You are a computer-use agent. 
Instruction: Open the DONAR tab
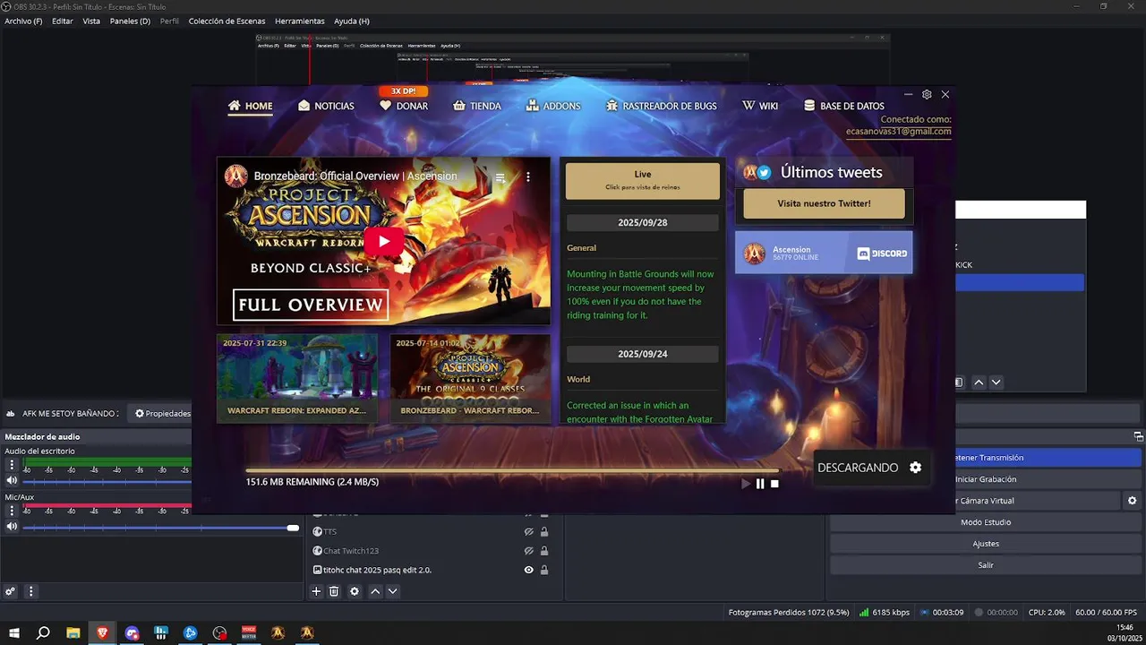click(x=404, y=106)
